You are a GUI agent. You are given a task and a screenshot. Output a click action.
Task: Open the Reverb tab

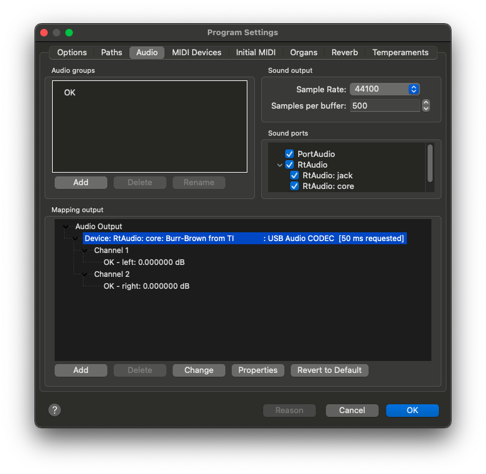[x=345, y=52]
